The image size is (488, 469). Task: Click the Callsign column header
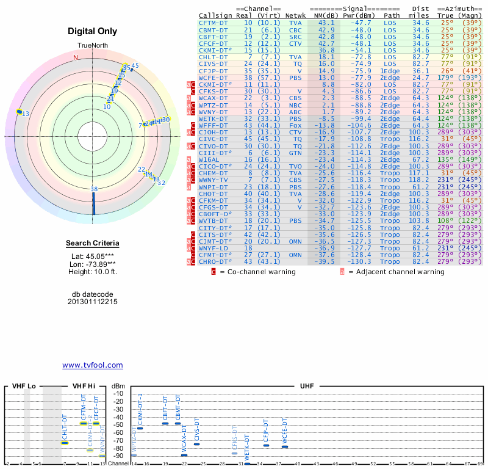pyautogui.click(x=215, y=16)
